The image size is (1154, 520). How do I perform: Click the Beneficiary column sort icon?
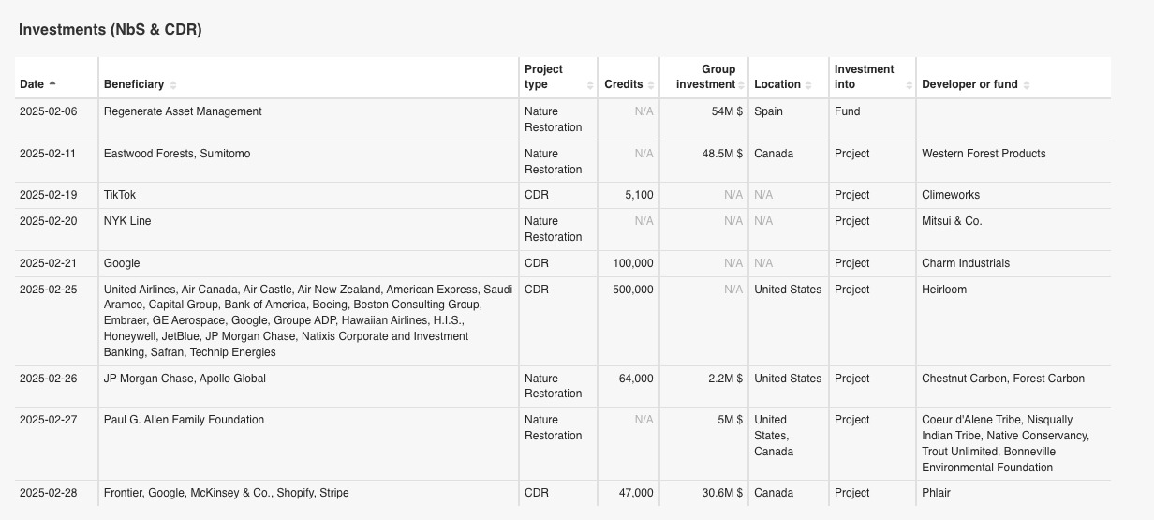pyautogui.click(x=173, y=85)
